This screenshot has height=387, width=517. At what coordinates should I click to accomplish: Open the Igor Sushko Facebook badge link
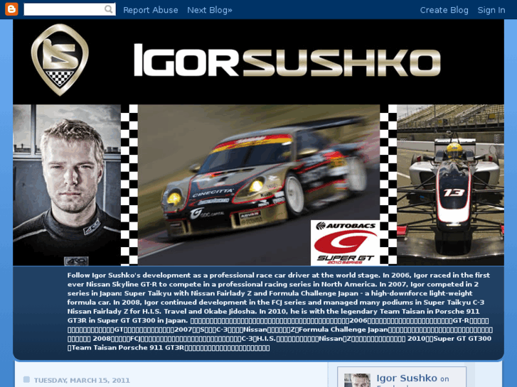click(x=407, y=378)
